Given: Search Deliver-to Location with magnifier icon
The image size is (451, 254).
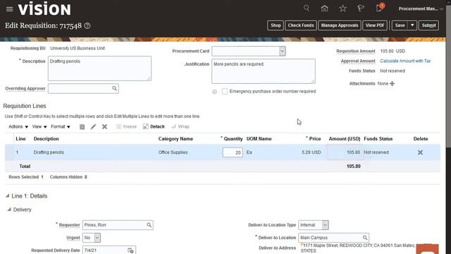Looking at the screenshot, I should pyautogui.click(x=365, y=238).
